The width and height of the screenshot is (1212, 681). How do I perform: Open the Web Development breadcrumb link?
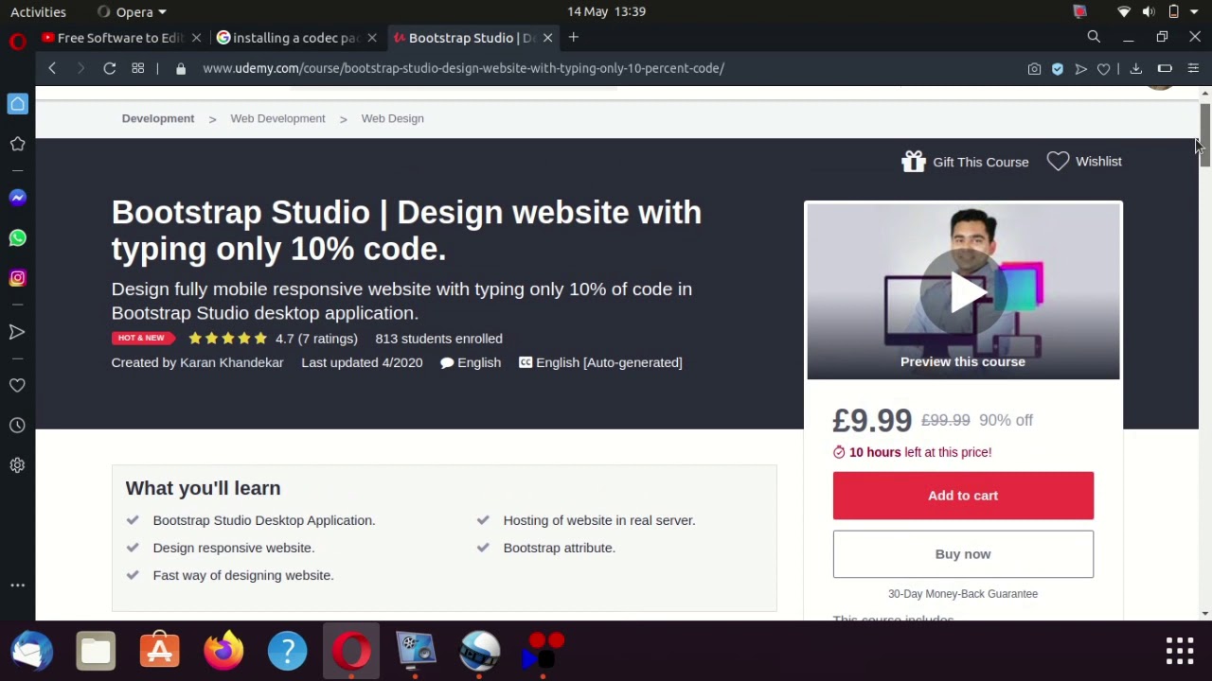(x=277, y=118)
